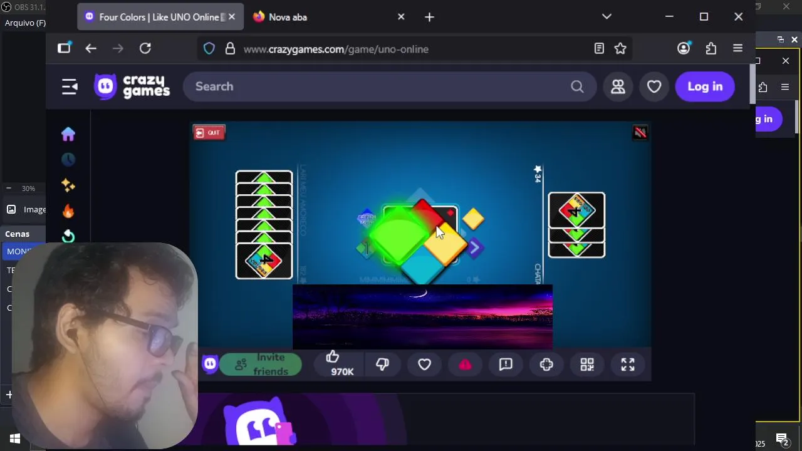Viewport: 802px width, 451px height.
Task: Quit the game with the red QUIT button
Action: (209, 133)
